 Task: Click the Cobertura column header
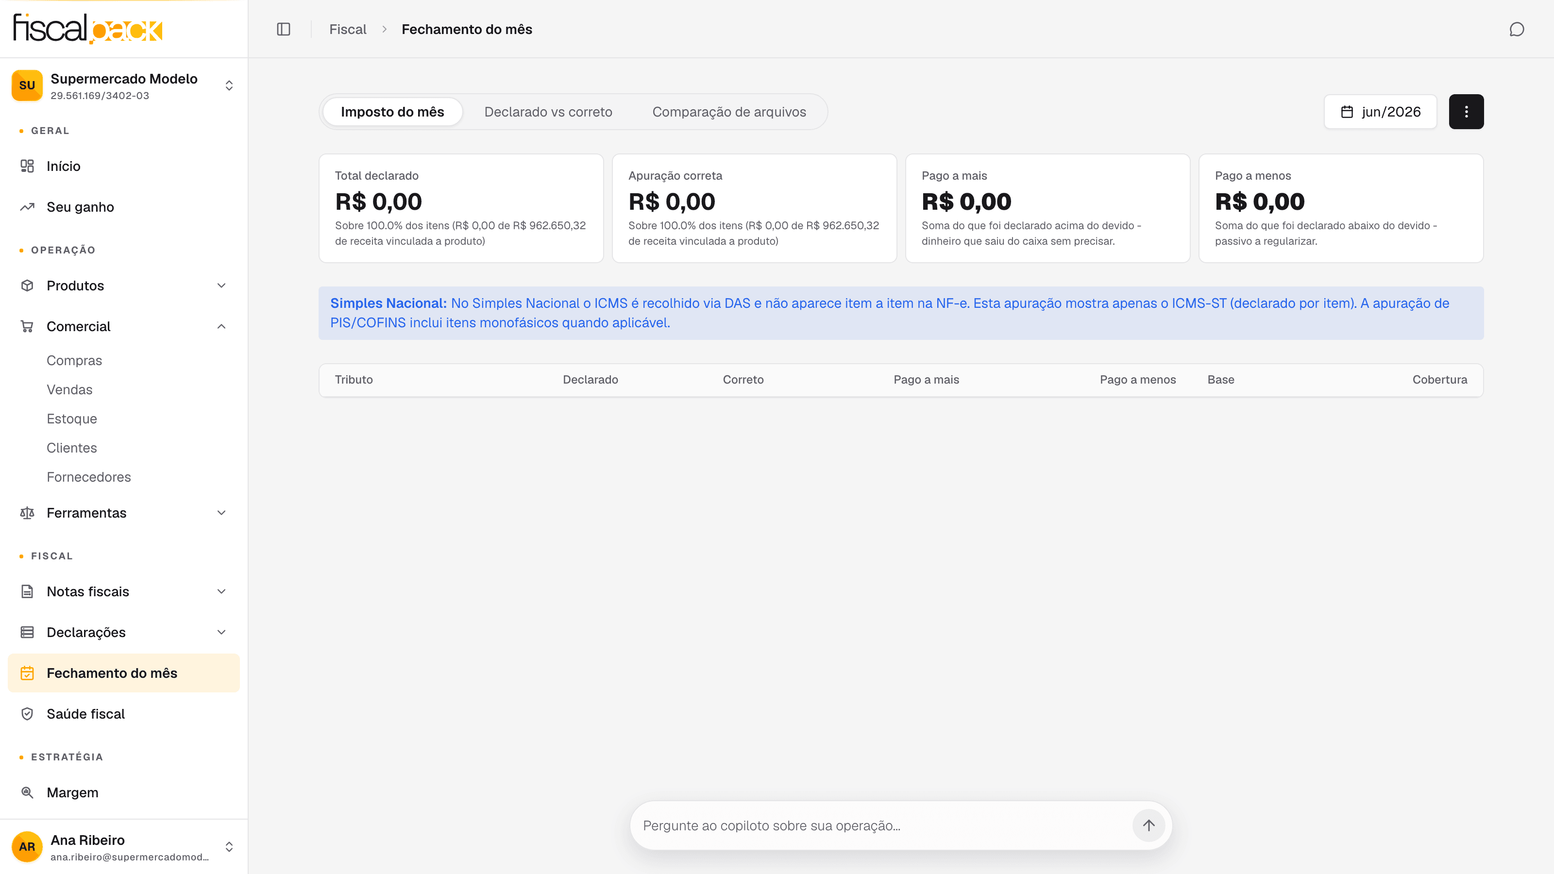pyautogui.click(x=1439, y=379)
